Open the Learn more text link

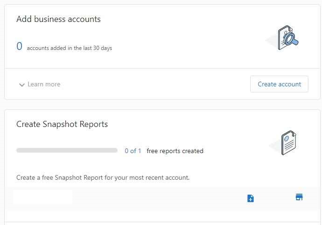(44, 84)
